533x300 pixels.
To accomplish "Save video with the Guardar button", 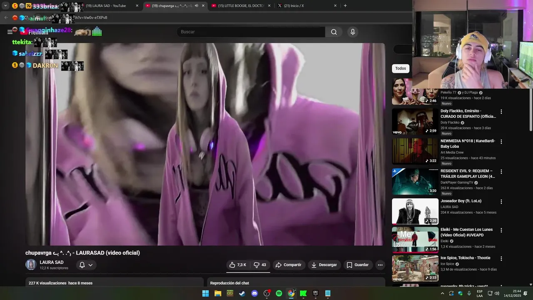I will tap(358, 265).
